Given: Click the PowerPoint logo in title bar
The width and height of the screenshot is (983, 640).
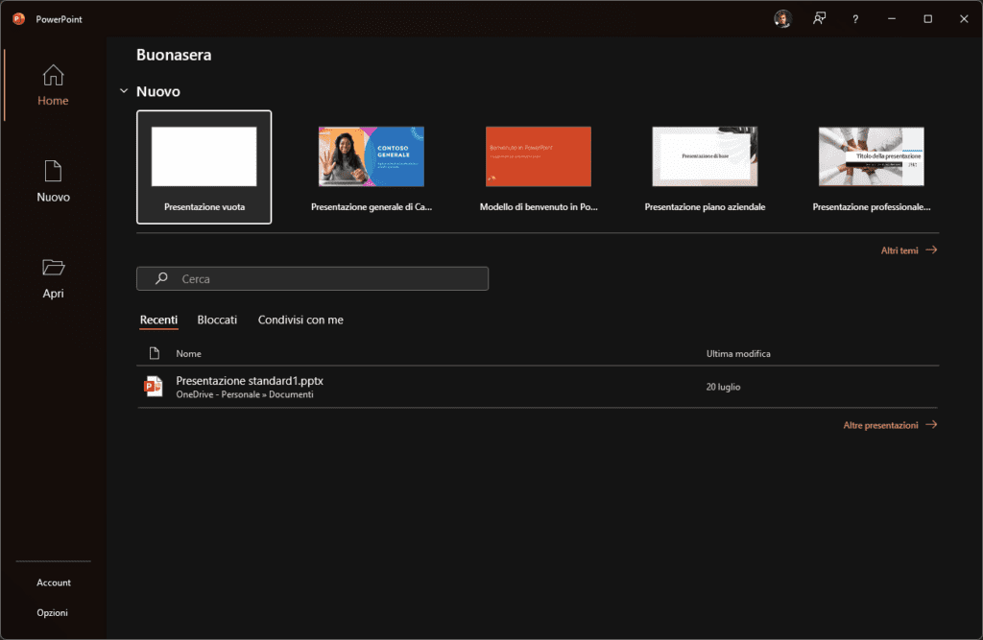Looking at the screenshot, I should pos(18,18).
